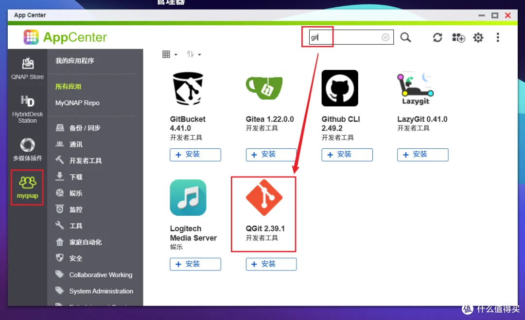Expand the grid view mode dropdown
This screenshot has width=525, height=320.
coord(170,54)
